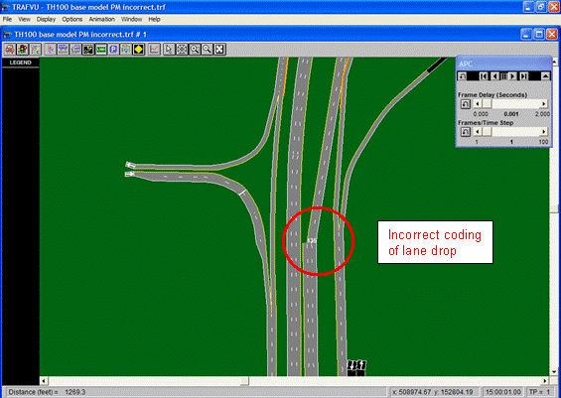Click the blue bus toolbar icon
The image size is (561, 398).
click(63, 50)
